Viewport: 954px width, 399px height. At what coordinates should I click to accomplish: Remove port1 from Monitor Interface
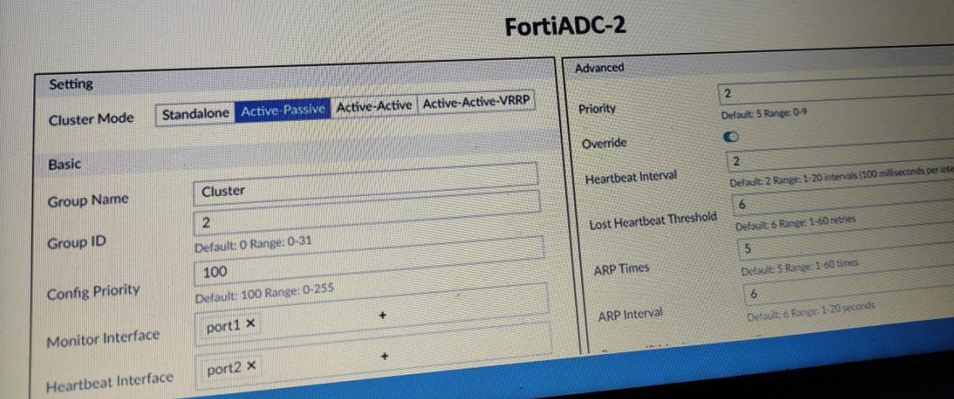click(x=251, y=325)
